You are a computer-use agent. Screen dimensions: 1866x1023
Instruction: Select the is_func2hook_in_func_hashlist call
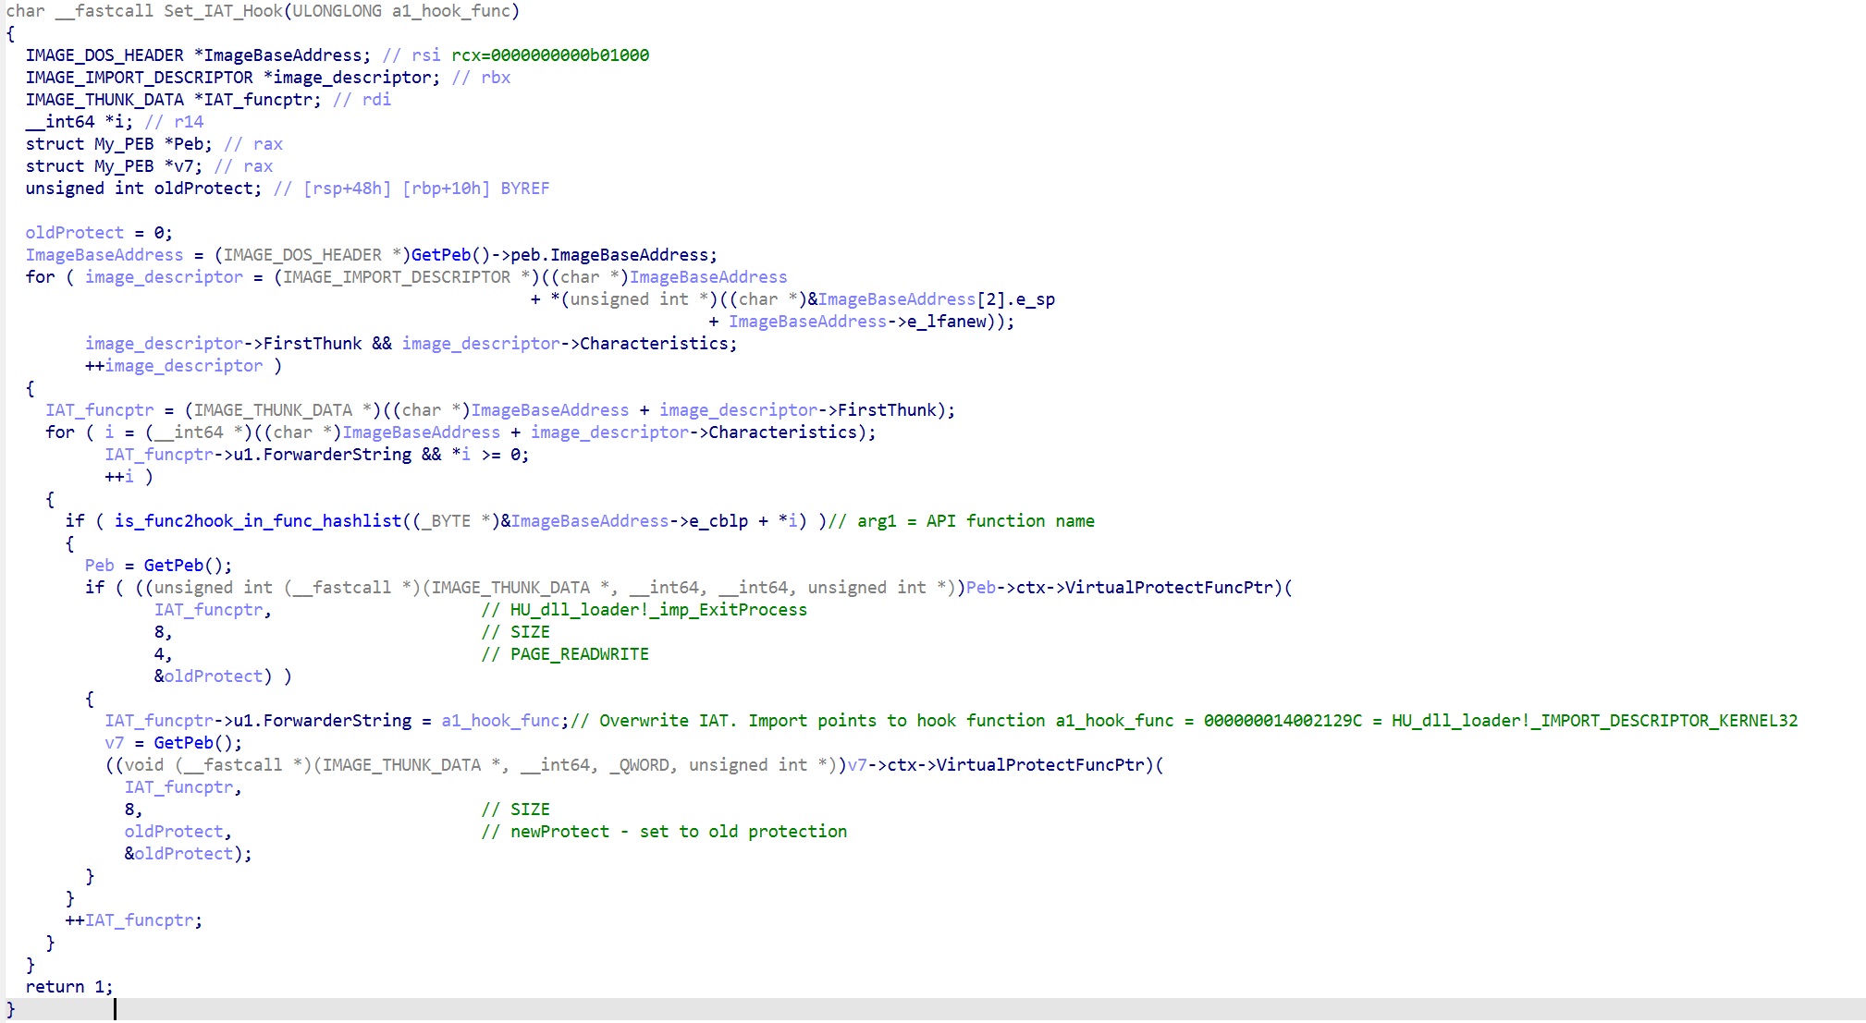click(258, 521)
